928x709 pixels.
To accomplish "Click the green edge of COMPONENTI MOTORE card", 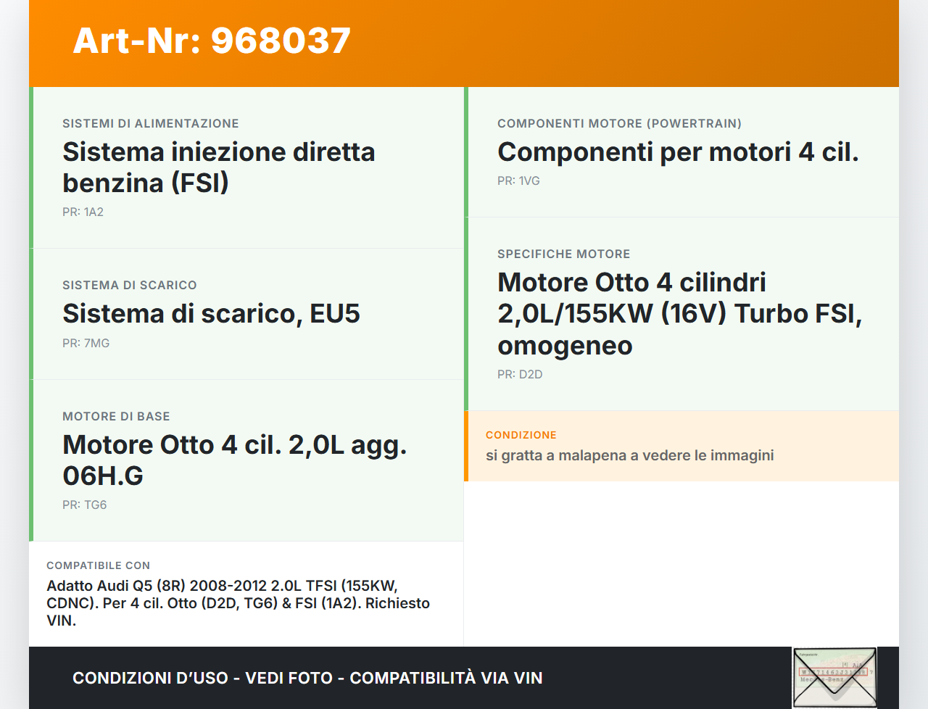I will pyautogui.click(x=466, y=152).
